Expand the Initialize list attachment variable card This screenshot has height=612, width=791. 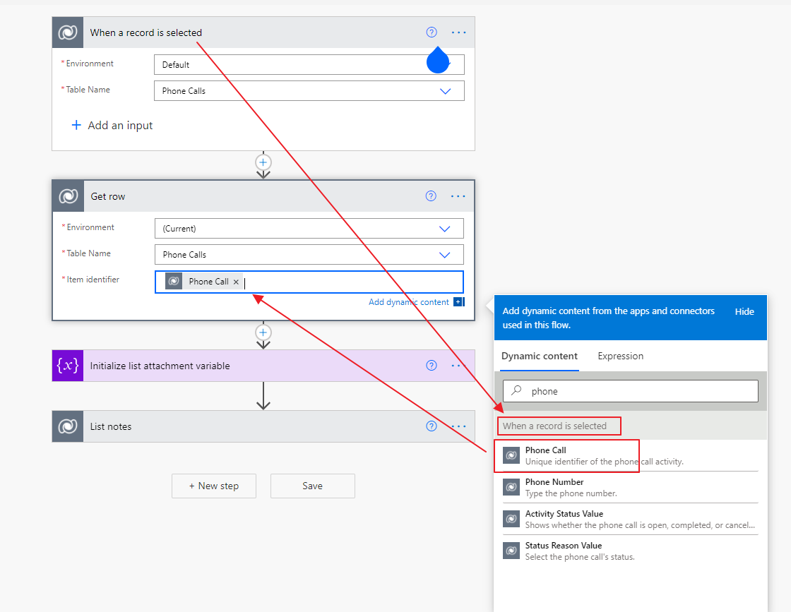[263, 366]
